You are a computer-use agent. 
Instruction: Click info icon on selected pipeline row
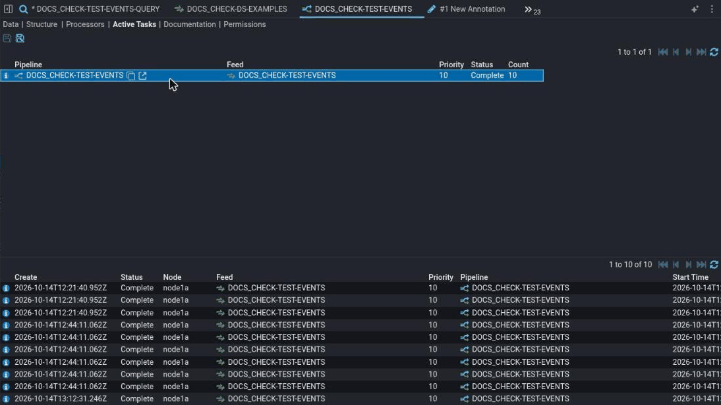(x=5, y=76)
